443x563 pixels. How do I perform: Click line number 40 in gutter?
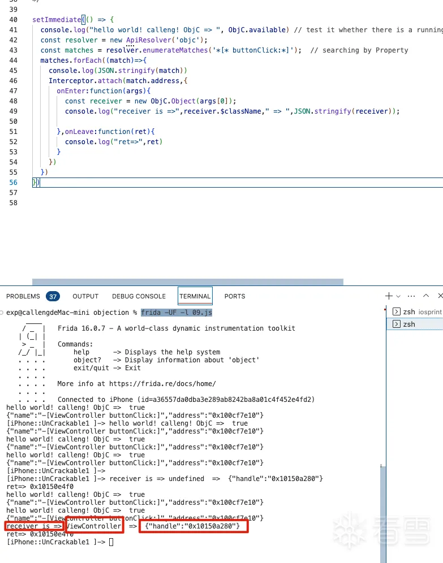click(x=13, y=20)
